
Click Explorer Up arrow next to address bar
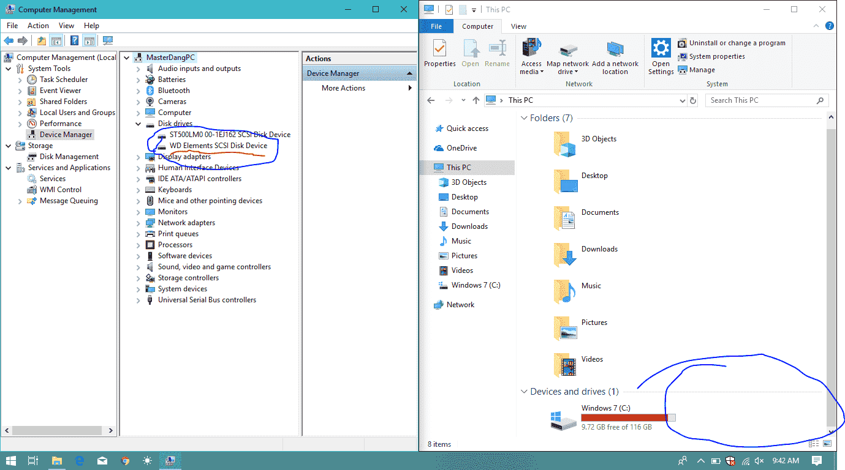(476, 100)
